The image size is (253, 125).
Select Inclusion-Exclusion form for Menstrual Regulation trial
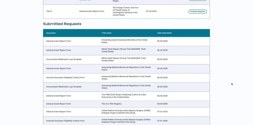[65, 77]
